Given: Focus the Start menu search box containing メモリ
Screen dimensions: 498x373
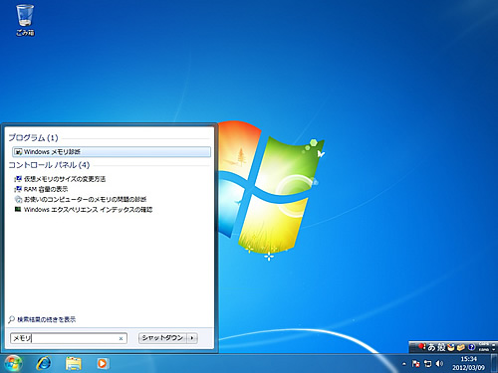Looking at the screenshot, I should pos(68,338).
